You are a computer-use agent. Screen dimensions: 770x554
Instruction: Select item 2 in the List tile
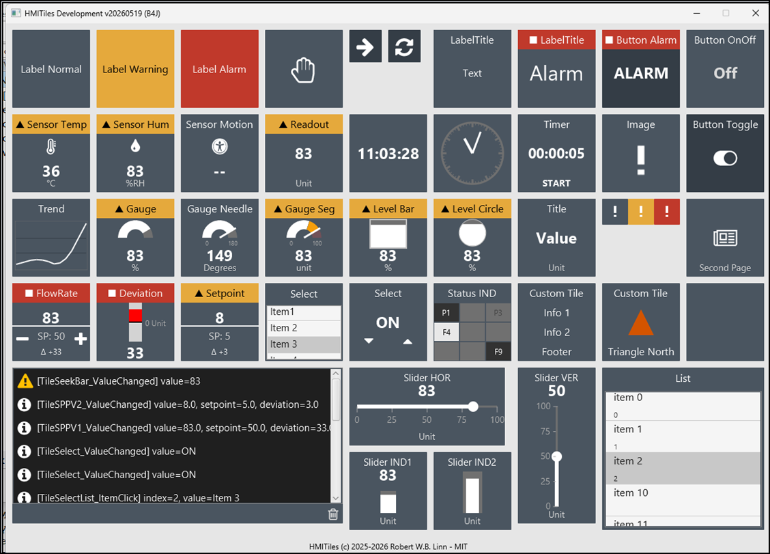(x=683, y=469)
